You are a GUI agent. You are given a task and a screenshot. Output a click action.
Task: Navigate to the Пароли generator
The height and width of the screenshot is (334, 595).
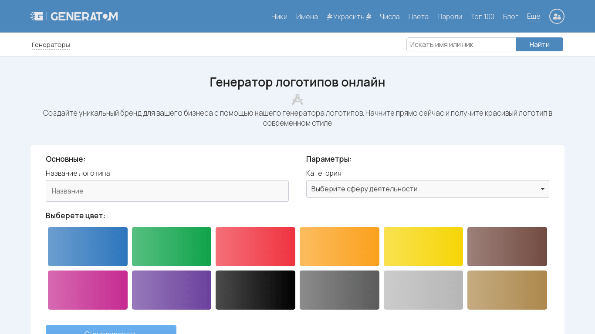point(449,17)
